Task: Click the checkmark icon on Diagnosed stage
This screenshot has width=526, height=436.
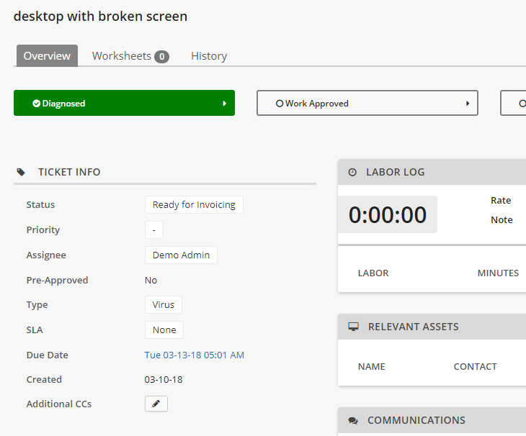Action: [36, 104]
